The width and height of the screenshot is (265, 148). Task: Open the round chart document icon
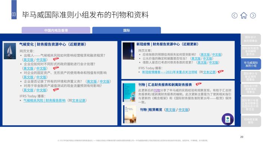[228, 119]
